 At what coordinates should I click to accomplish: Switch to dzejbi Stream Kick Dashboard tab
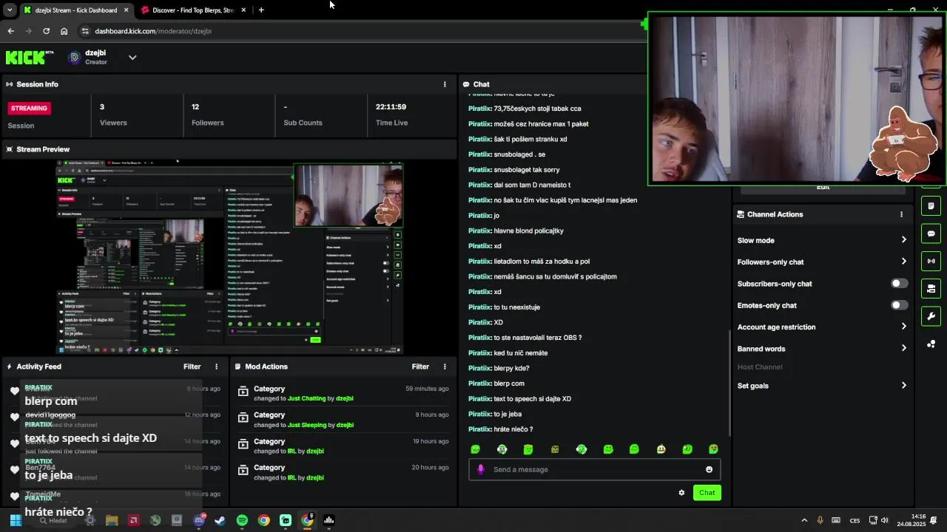[75, 10]
